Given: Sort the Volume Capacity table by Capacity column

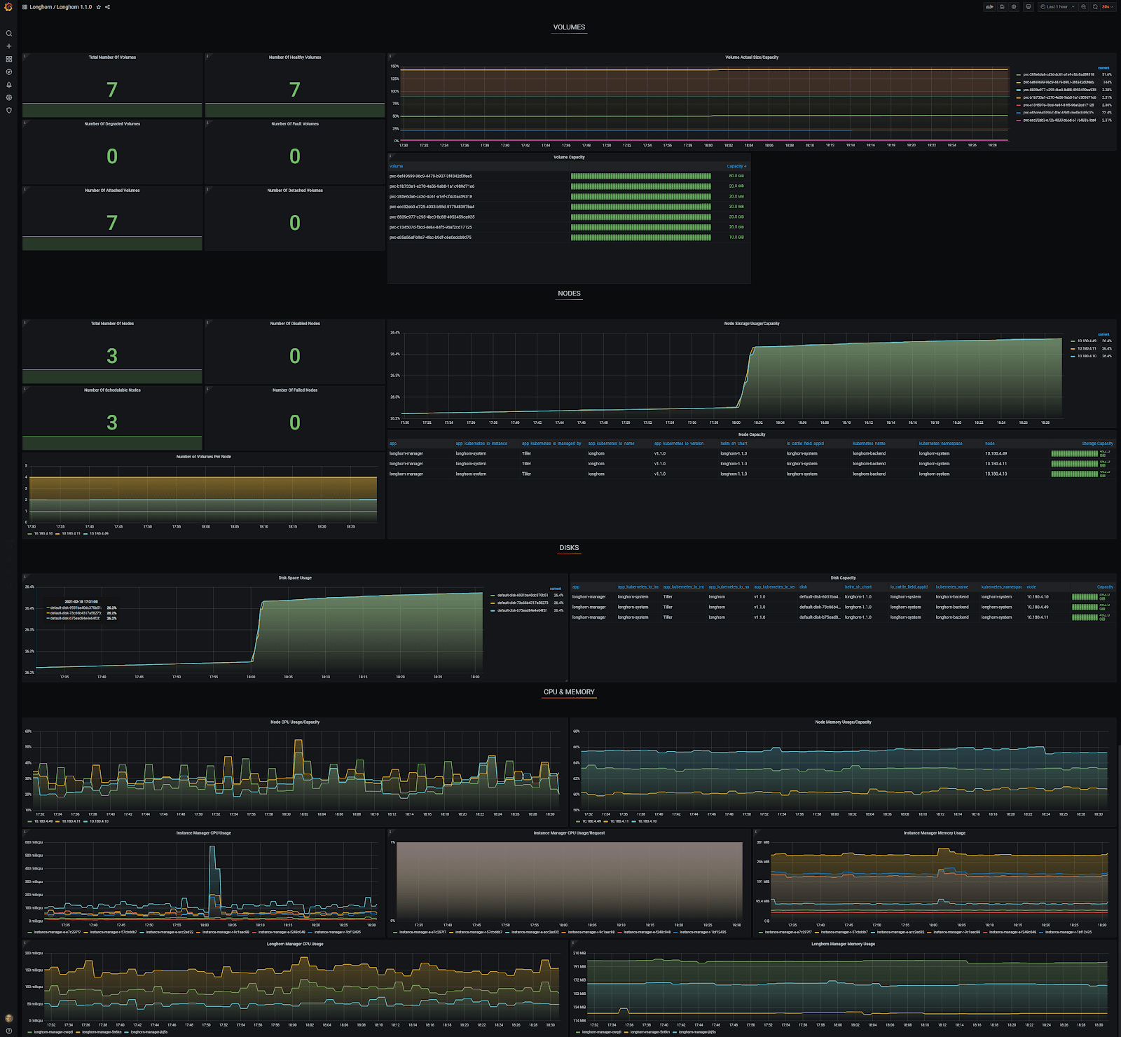Looking at the screenshot, I should [736, 166].
